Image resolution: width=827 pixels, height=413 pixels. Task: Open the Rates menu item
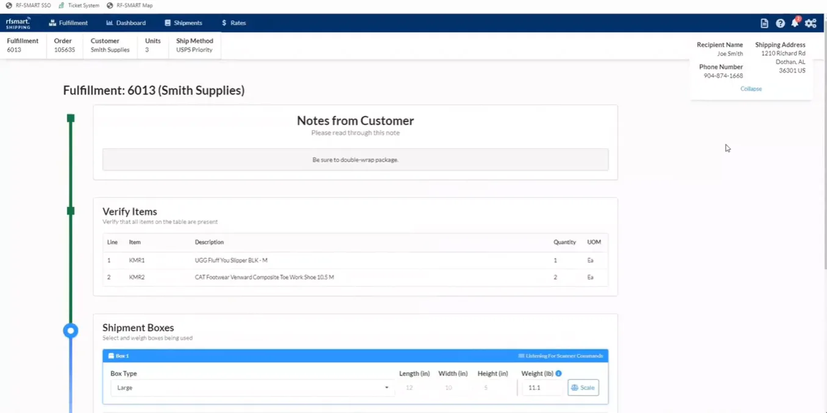234,23
